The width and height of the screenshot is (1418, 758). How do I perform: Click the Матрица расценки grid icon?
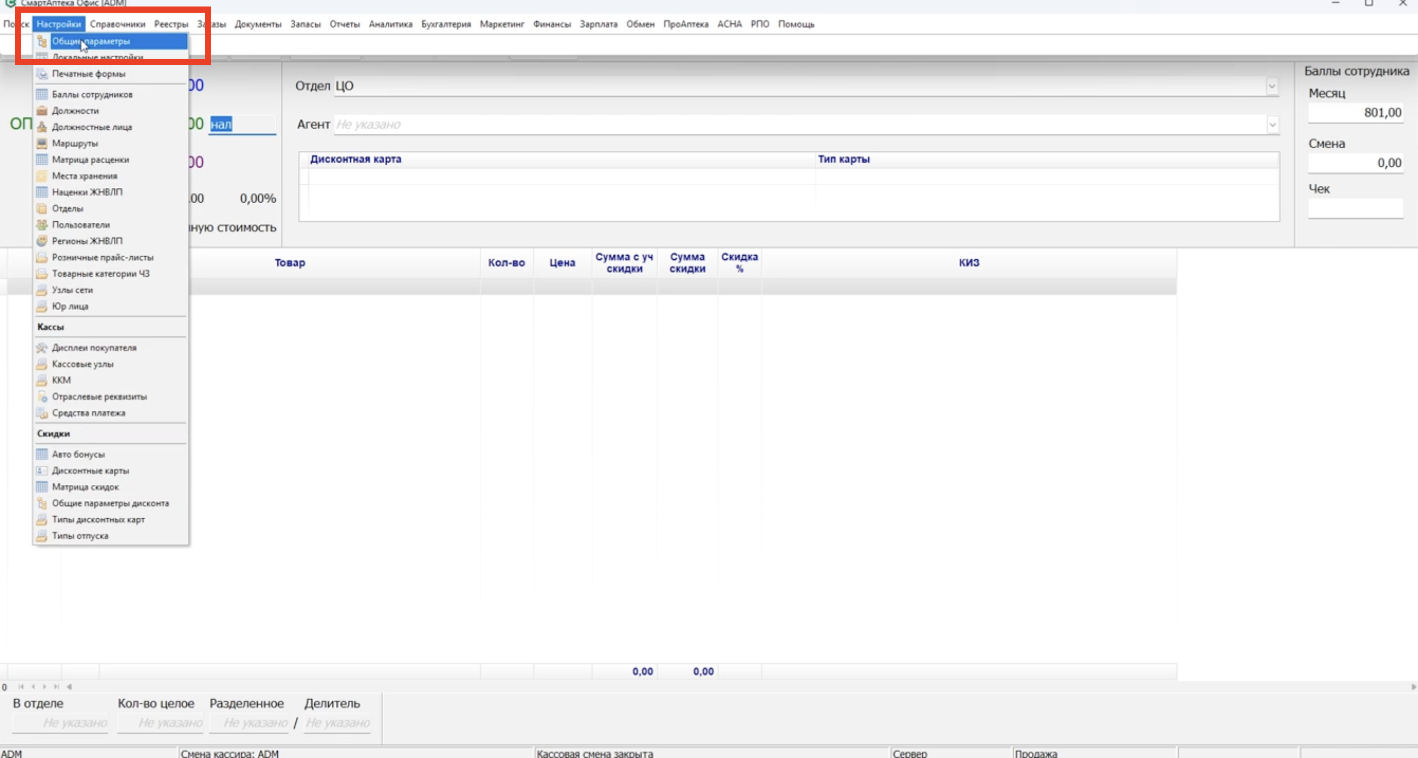(42, 160)
